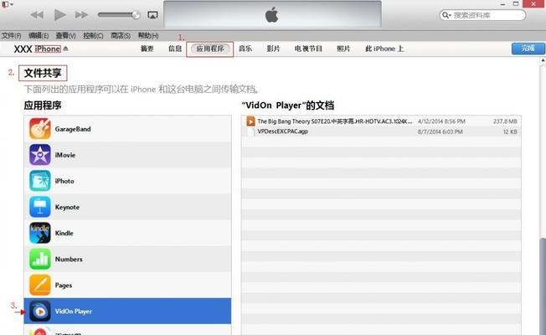Click the 8/7/2014 6:03 PM date cell
The width and height of the screenshot is (546, 335).
[440, 131]
